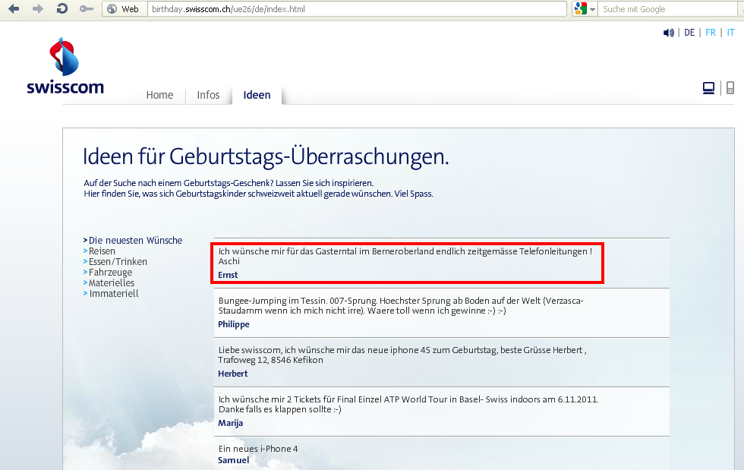Click the iphone 4S wish text
This screenshot has width=744, height=470.
click(402, 355)
